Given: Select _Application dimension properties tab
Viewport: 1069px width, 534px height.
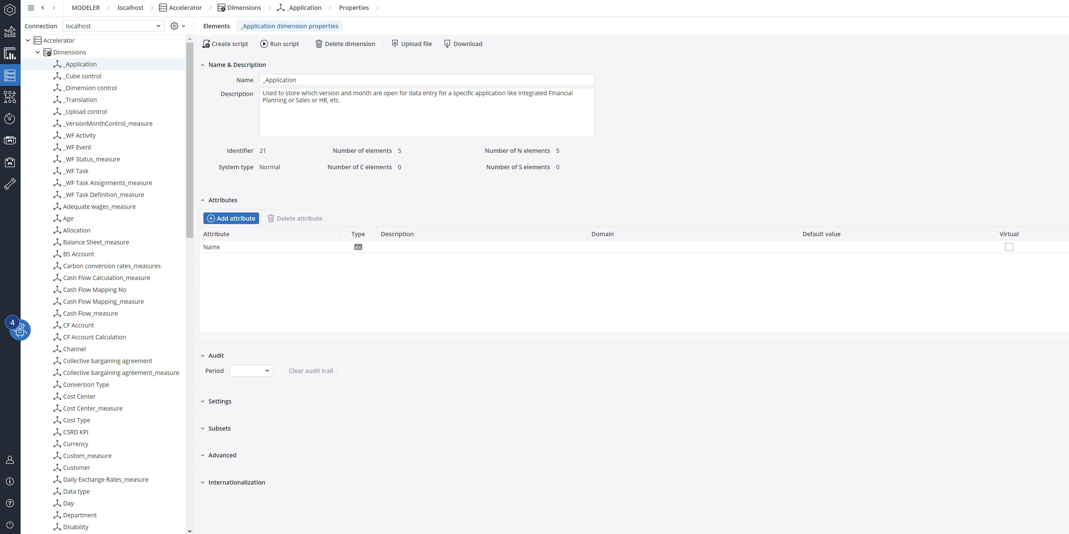Looking at the screenshot, I should tap(289, 26).
